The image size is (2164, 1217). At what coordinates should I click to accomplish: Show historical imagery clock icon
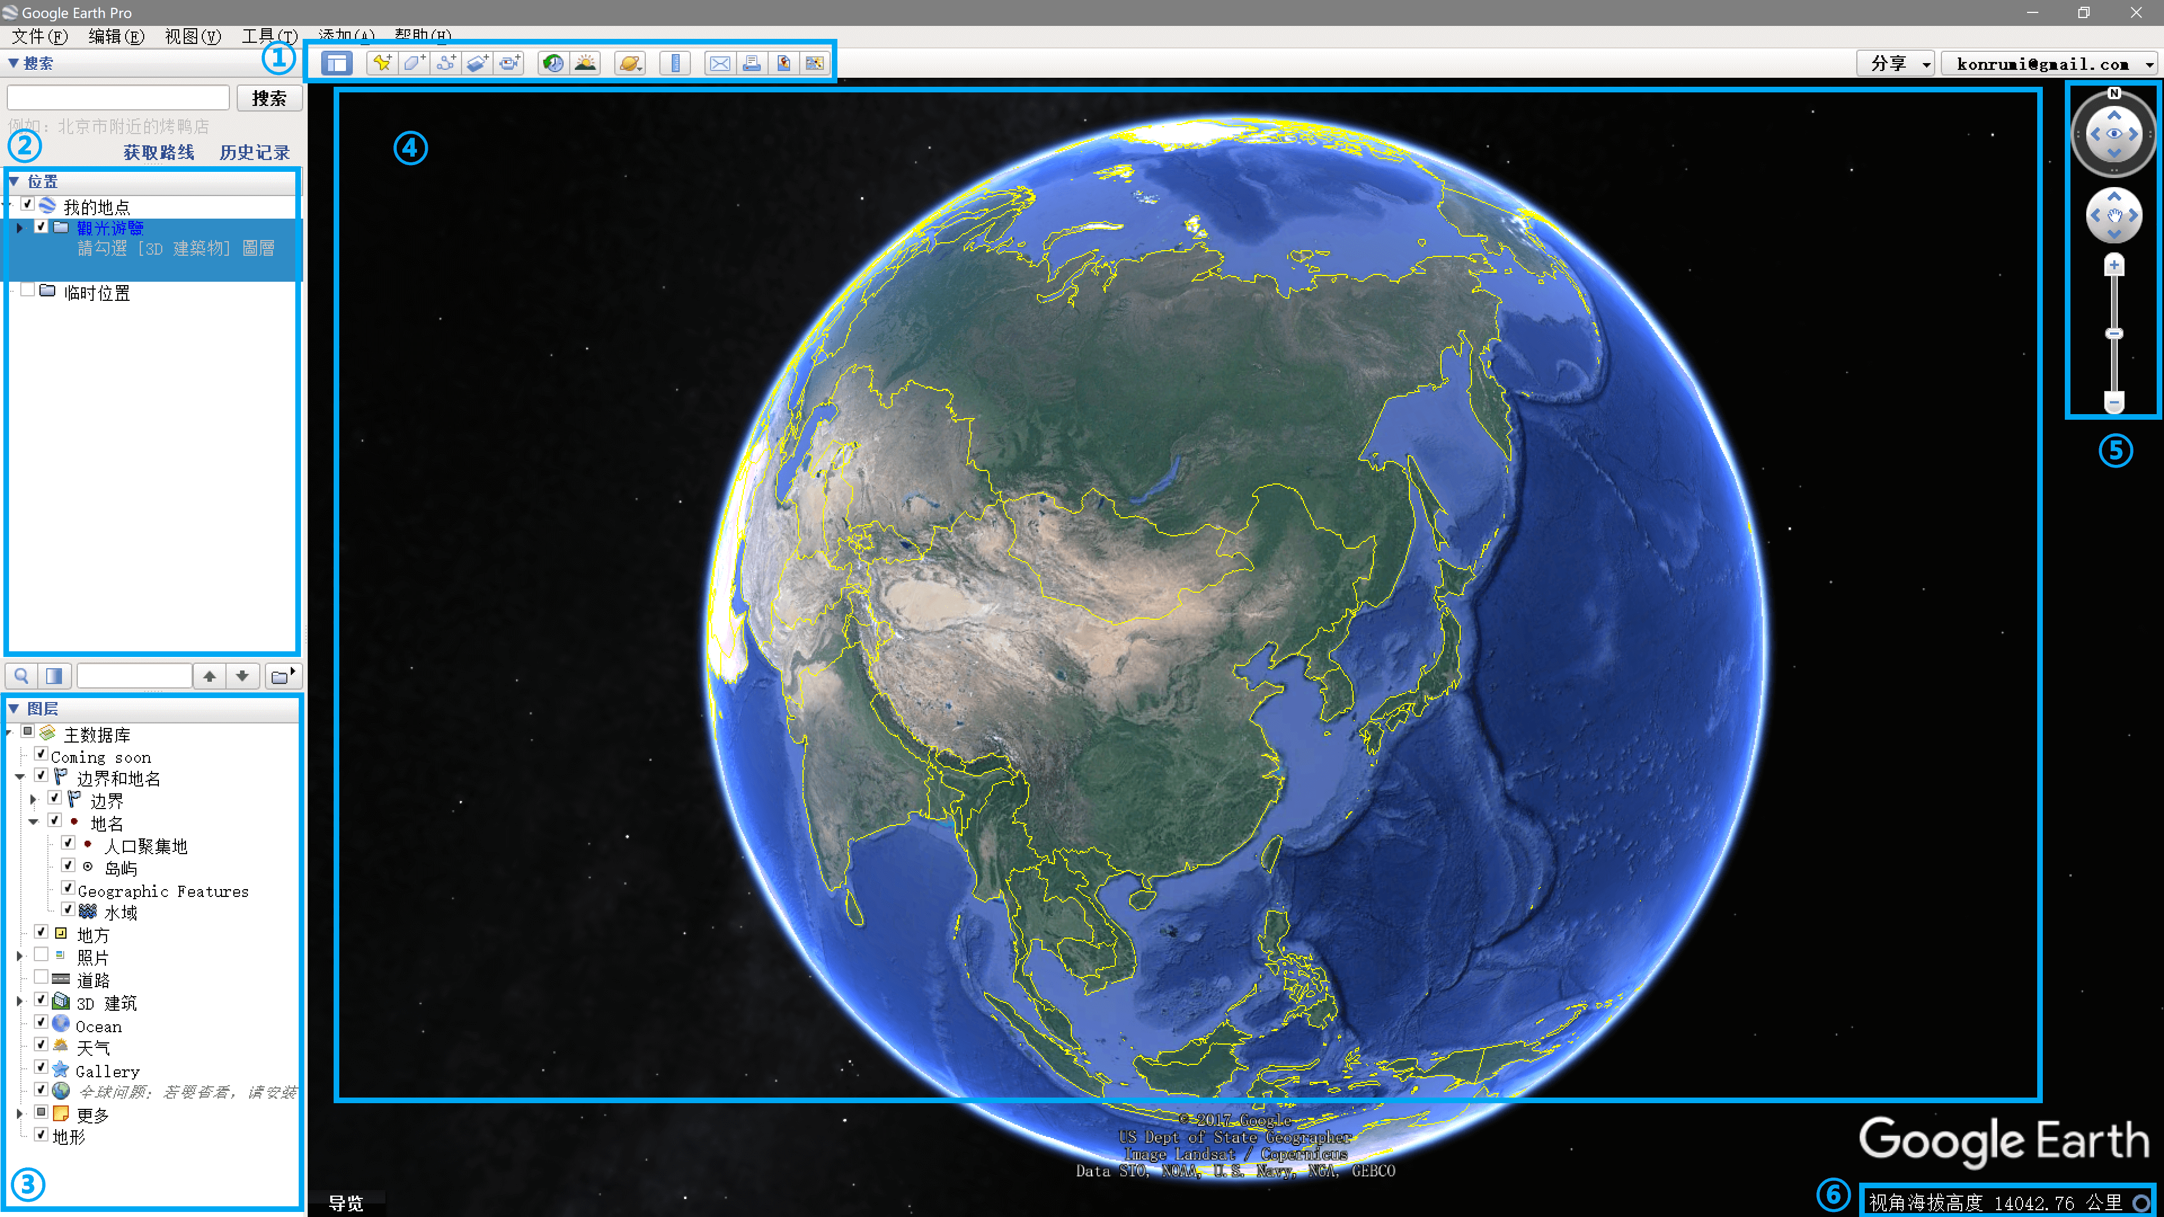click(x=553, y=63)
